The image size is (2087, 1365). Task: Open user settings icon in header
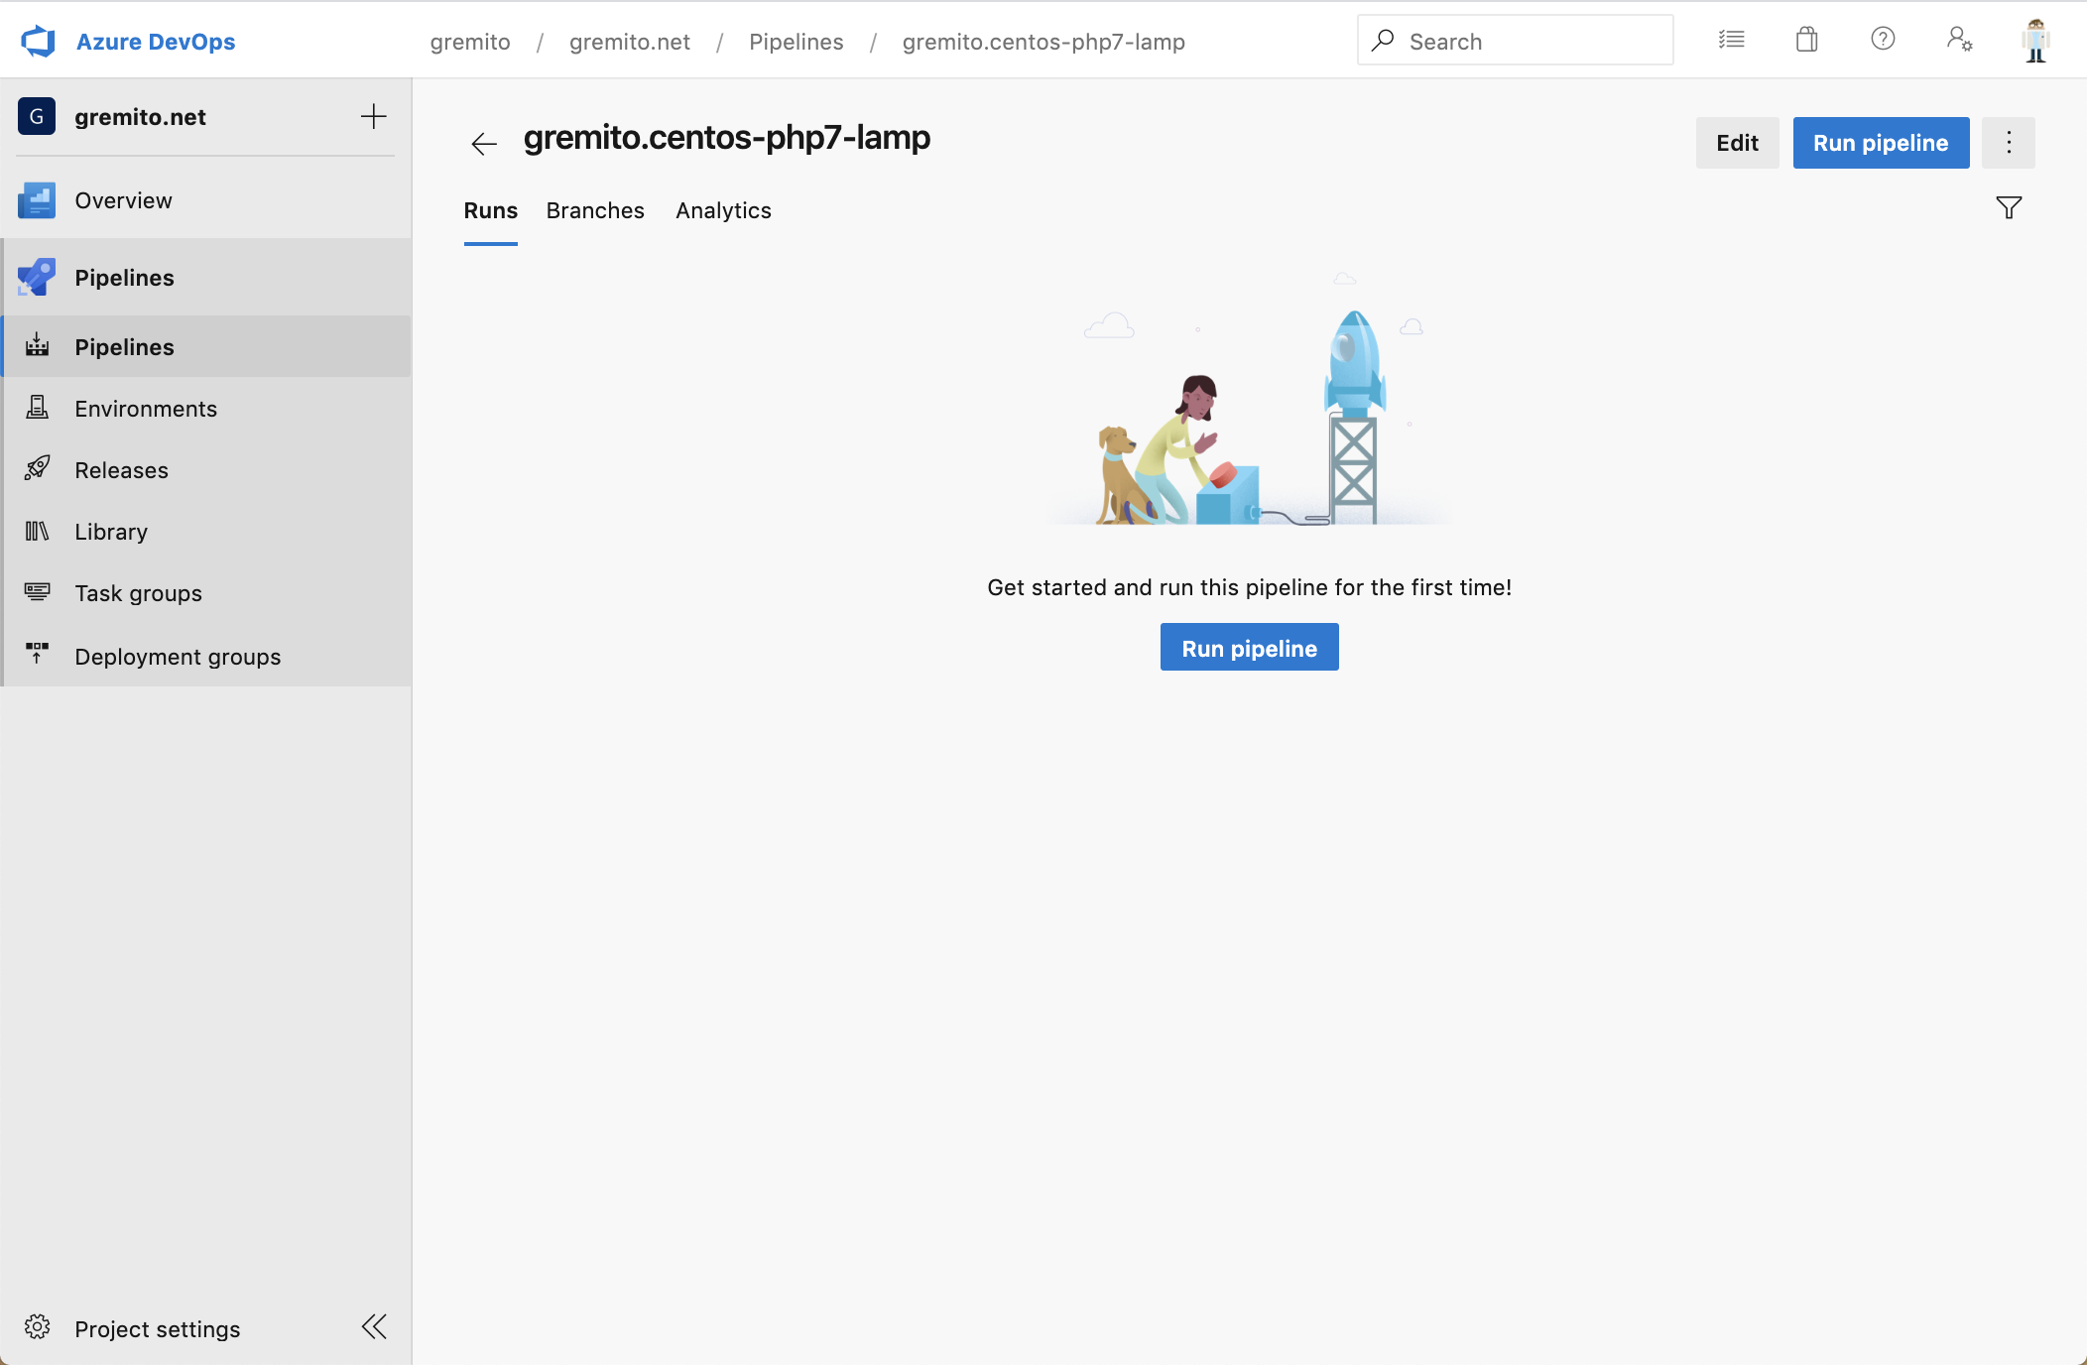[x=1958, y=40]
